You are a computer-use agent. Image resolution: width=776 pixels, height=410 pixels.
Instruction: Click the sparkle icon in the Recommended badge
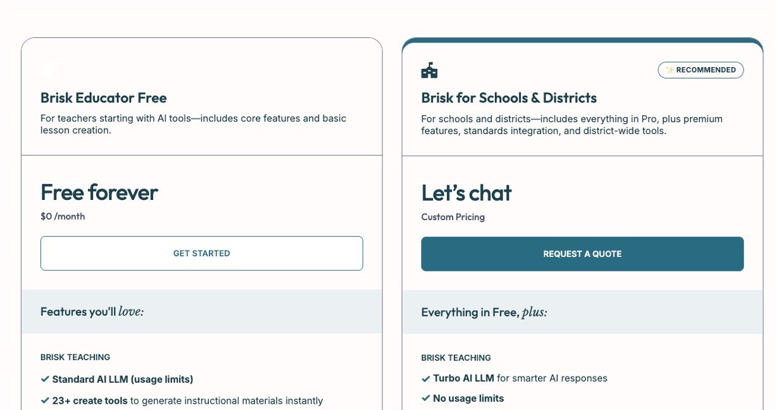click(x=670, y=70)
